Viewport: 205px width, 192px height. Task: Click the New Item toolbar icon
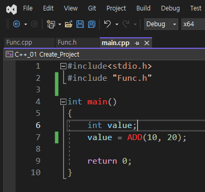tap(51, 24)
